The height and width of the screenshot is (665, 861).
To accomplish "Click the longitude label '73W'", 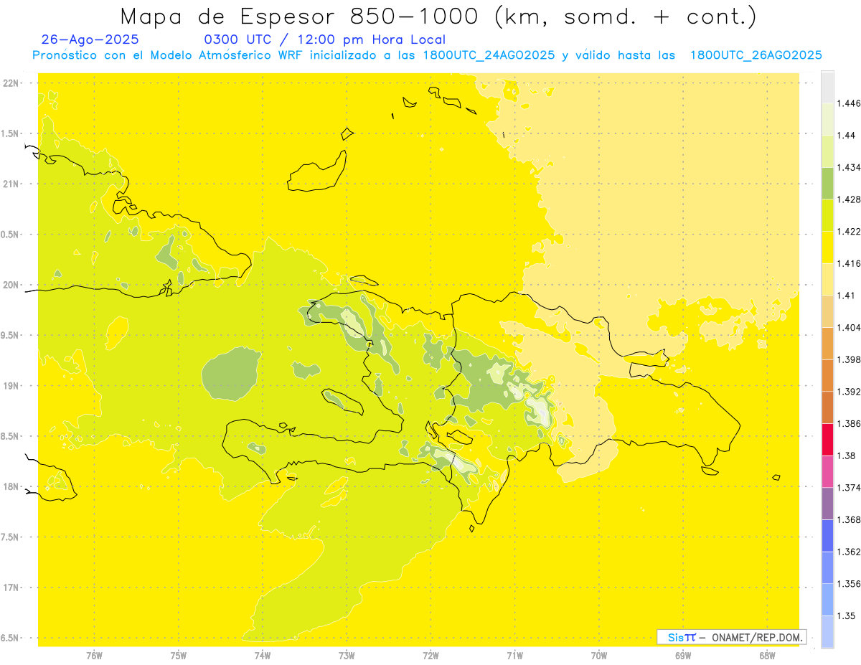I will click(x=347, y=656).
